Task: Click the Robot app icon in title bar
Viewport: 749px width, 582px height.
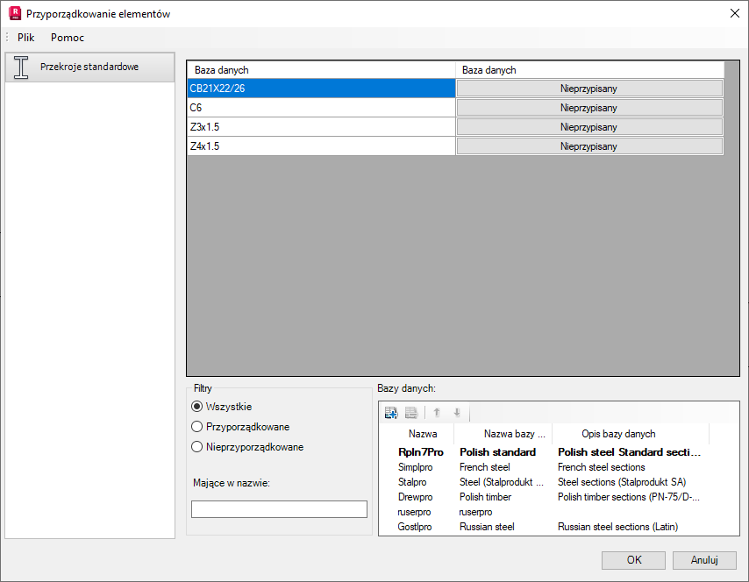Action: pos(15,13)
